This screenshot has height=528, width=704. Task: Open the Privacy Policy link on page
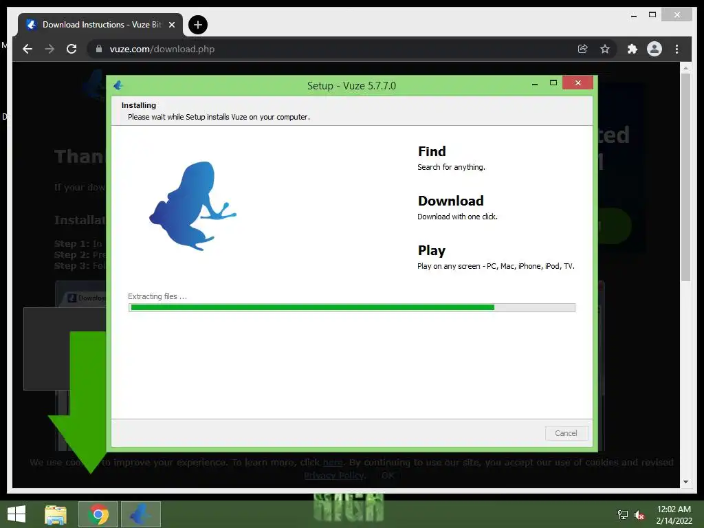[x=335, y=476]
